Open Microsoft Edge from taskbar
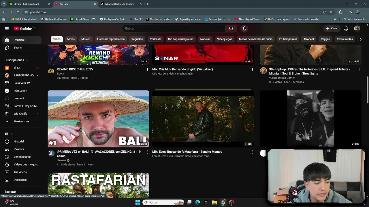369x207 pixels. pyautogui.click(x=197, y=202)
